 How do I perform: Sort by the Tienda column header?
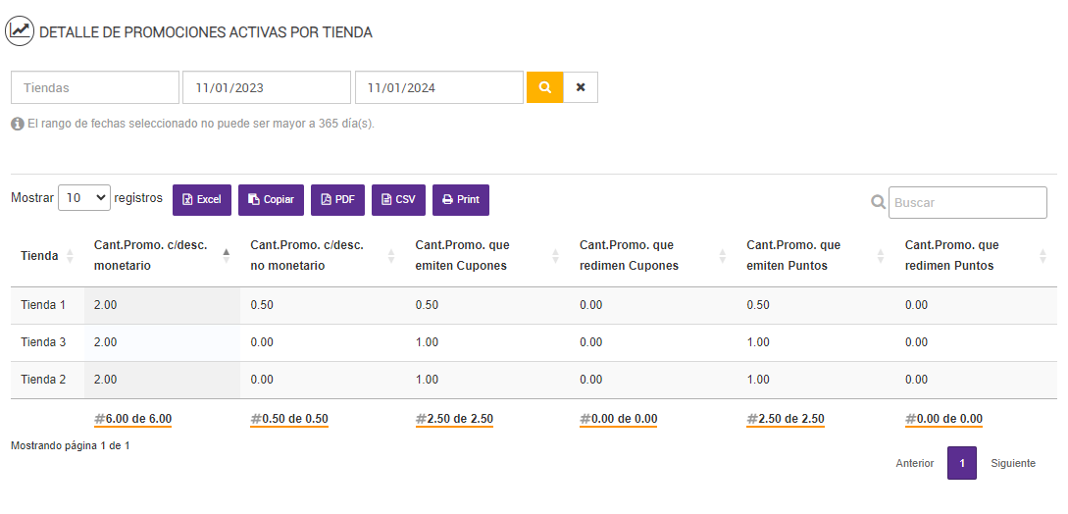[x=40, y=256]
